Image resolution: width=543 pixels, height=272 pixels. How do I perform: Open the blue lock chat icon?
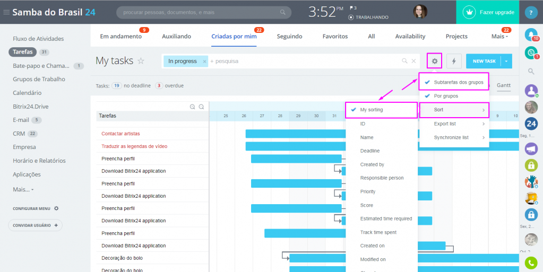coord(531,215)
